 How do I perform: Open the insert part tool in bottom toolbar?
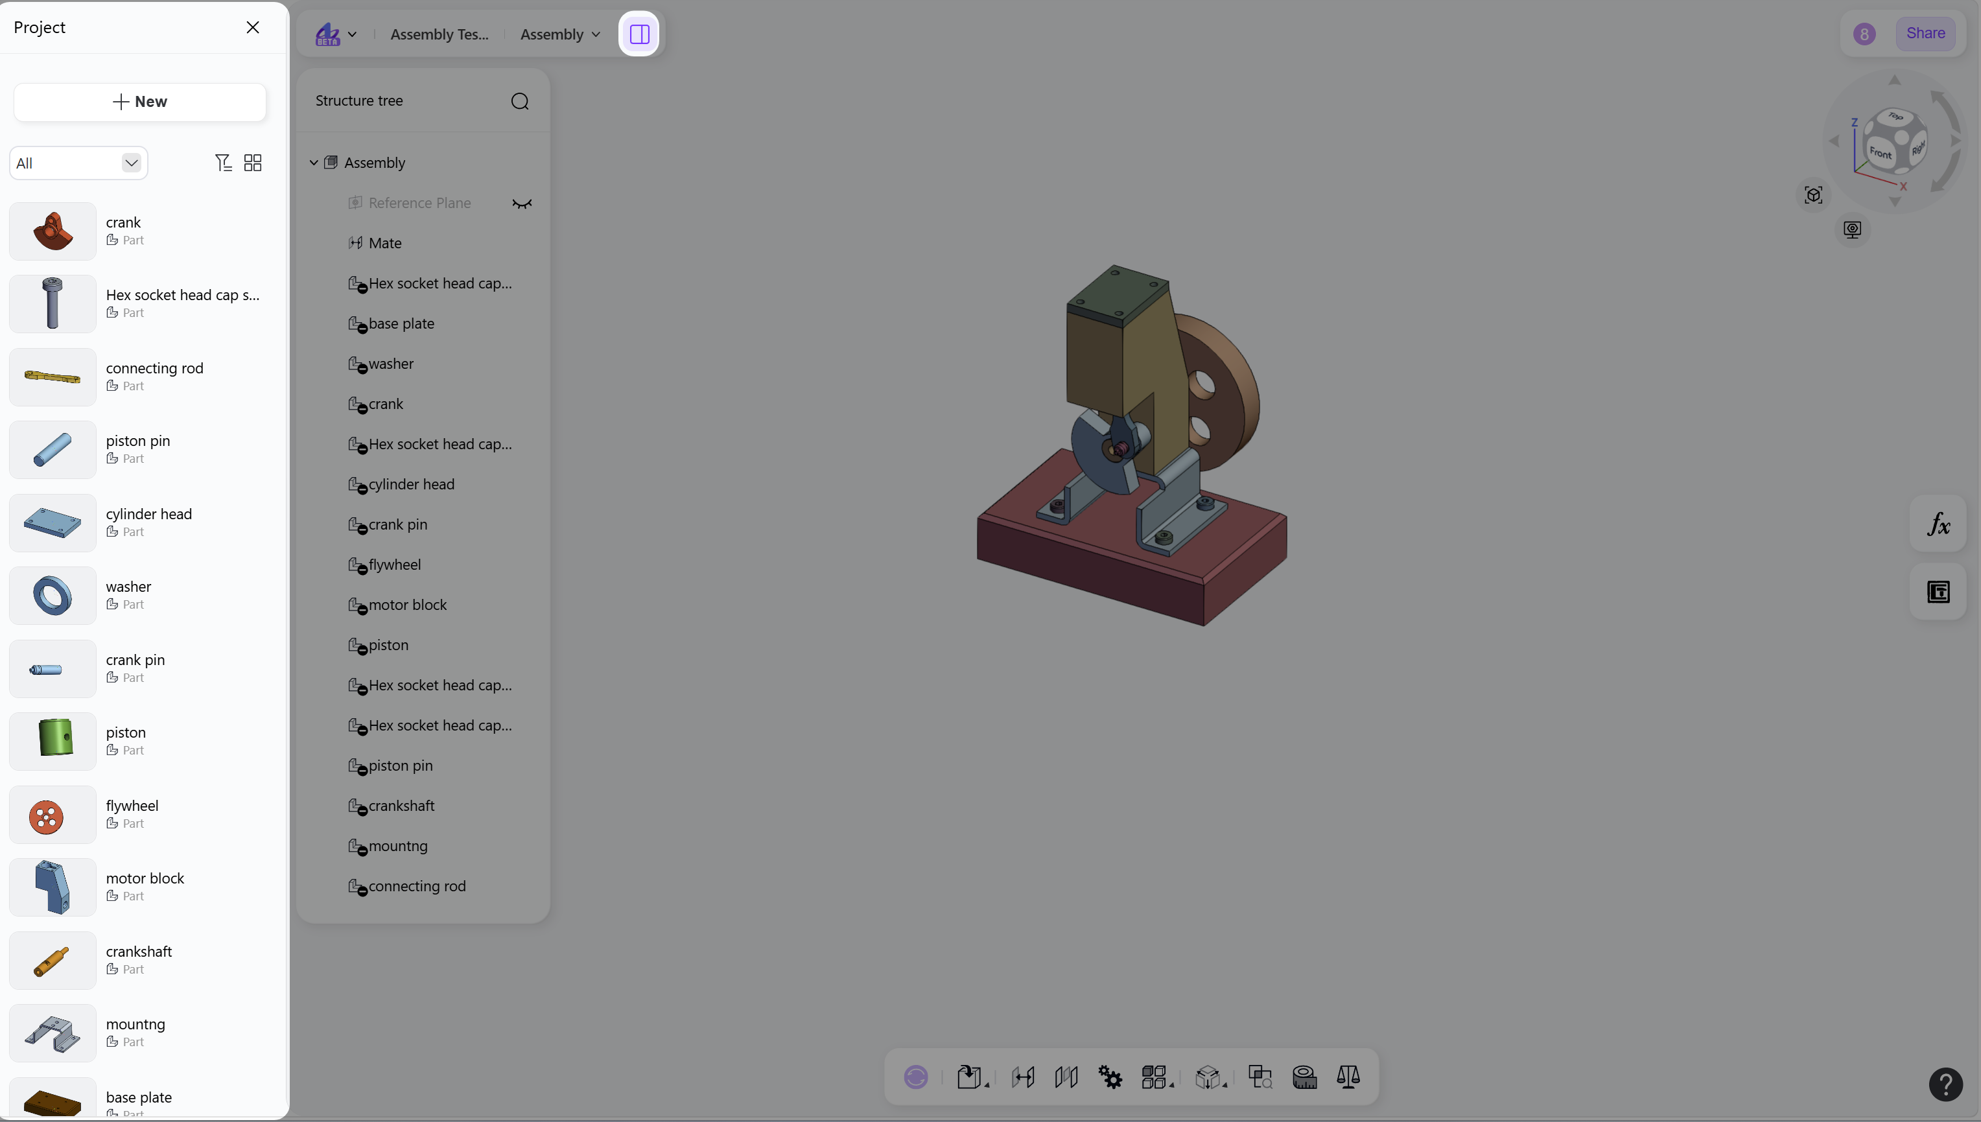(968, 1077)
